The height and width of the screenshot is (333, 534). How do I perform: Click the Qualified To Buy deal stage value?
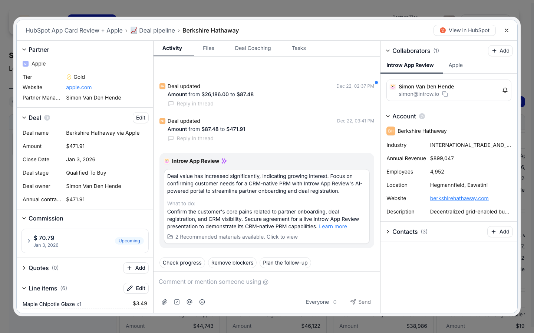(x=86, y=173)
